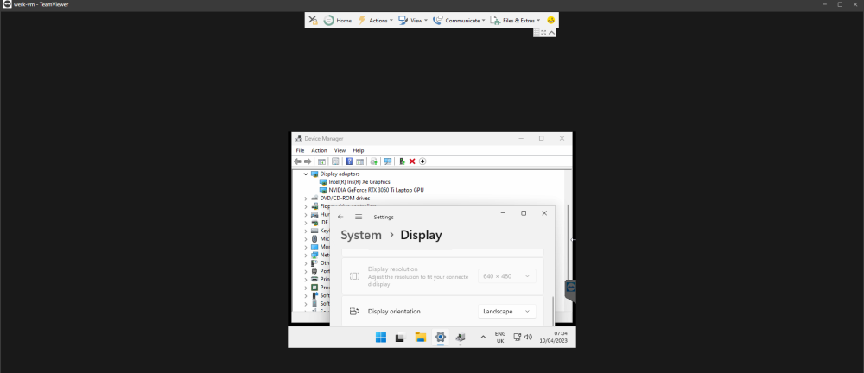
Task: Open the Display resolution 640 × 480 dropdown
Action: 506,276
